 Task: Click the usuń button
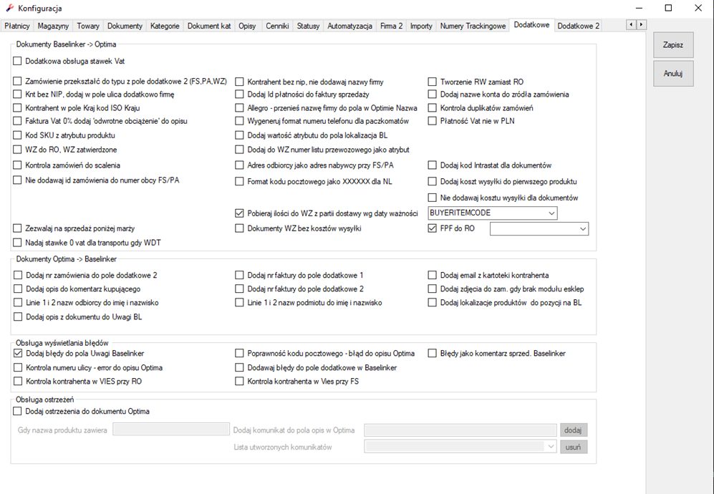(x=574, y=447)
